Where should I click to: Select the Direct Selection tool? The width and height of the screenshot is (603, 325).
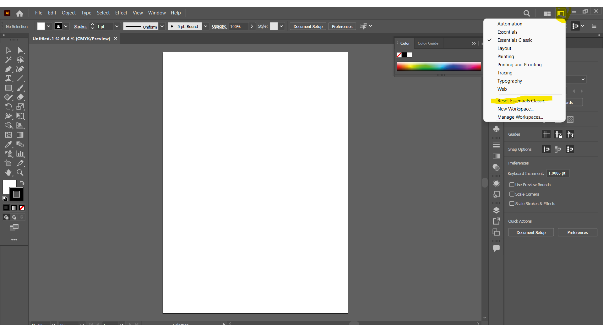[x=20, y=50]
